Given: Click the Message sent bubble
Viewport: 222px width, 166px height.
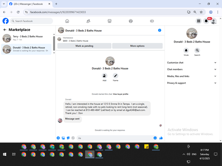Looking at the screenshot, I should click(x=72, y=119).
